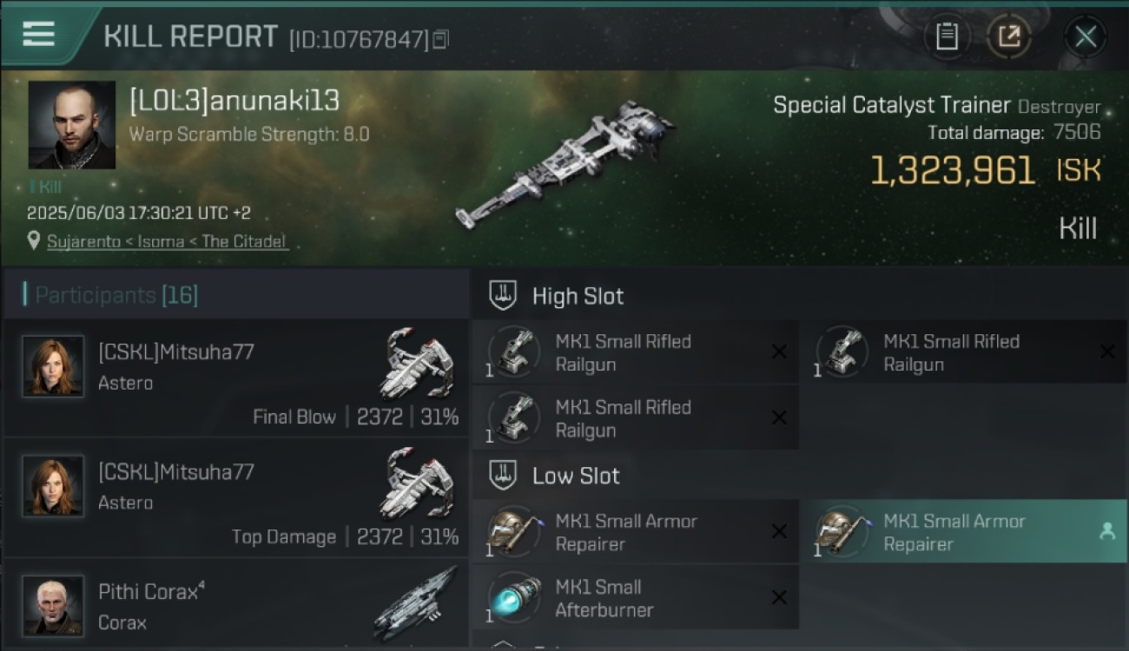Click the Participants [16] header
1129x651 pixels.
click(116, 295)
